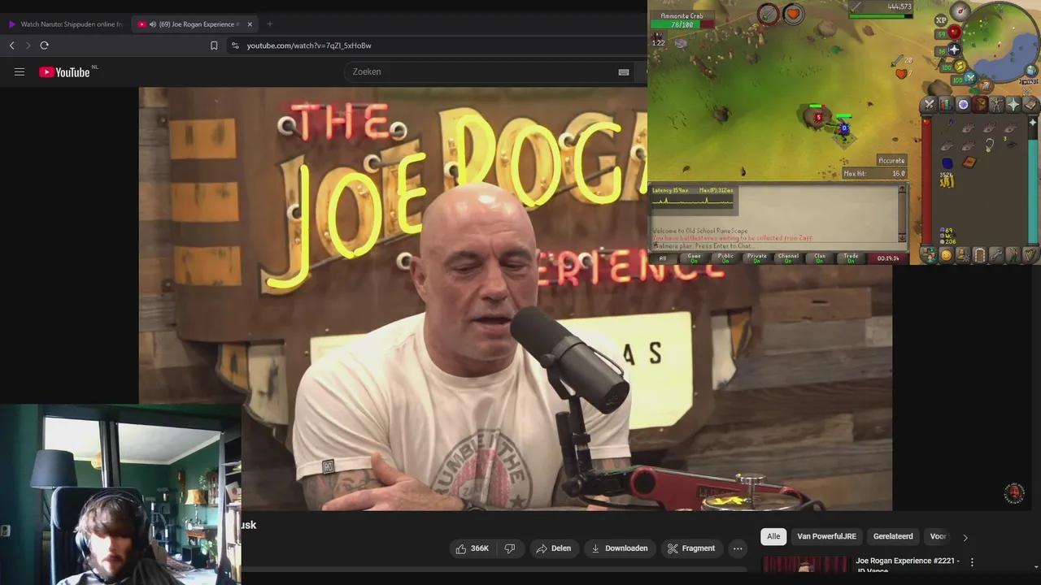1041x585 pixels.
Task: Toggle RuneScape Trade chat filter
Action: pyautogui.click(x=851, y=258)
